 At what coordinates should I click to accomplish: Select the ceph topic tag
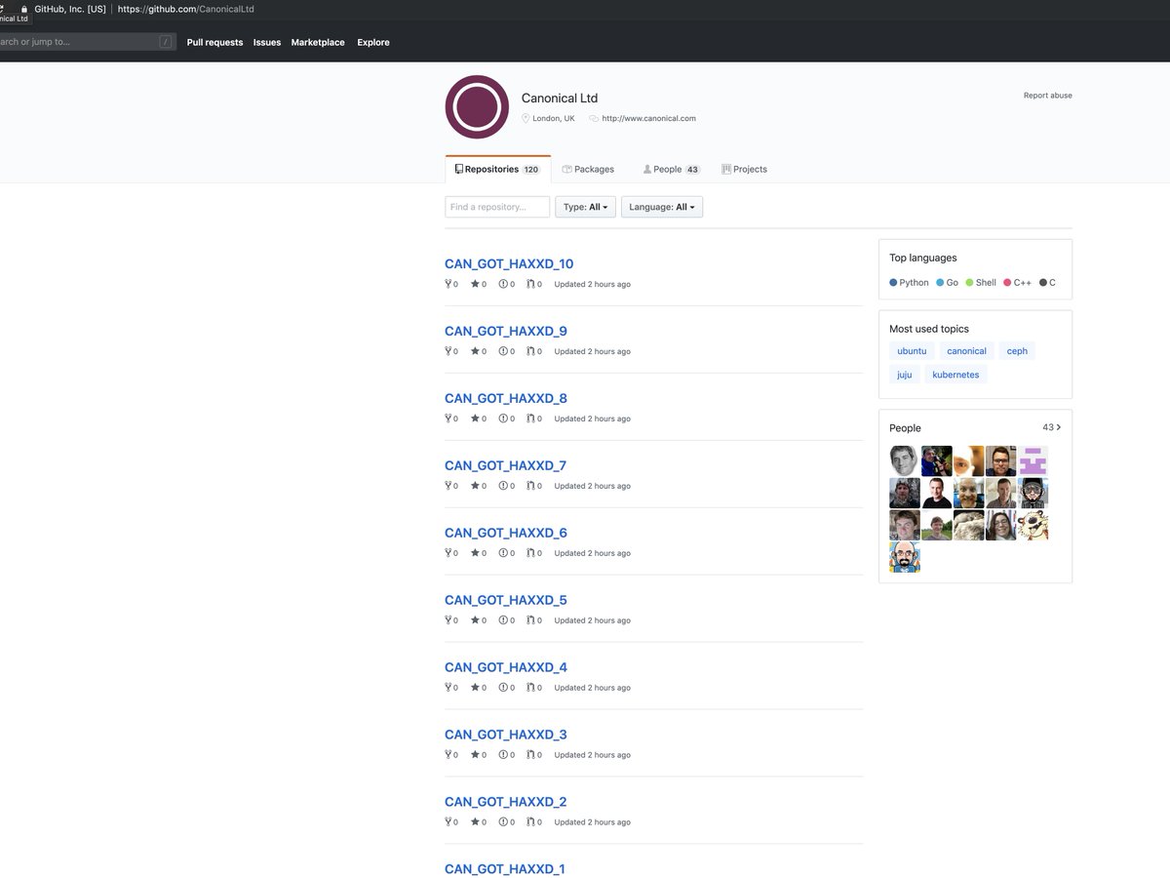(x=1017, y=351)
